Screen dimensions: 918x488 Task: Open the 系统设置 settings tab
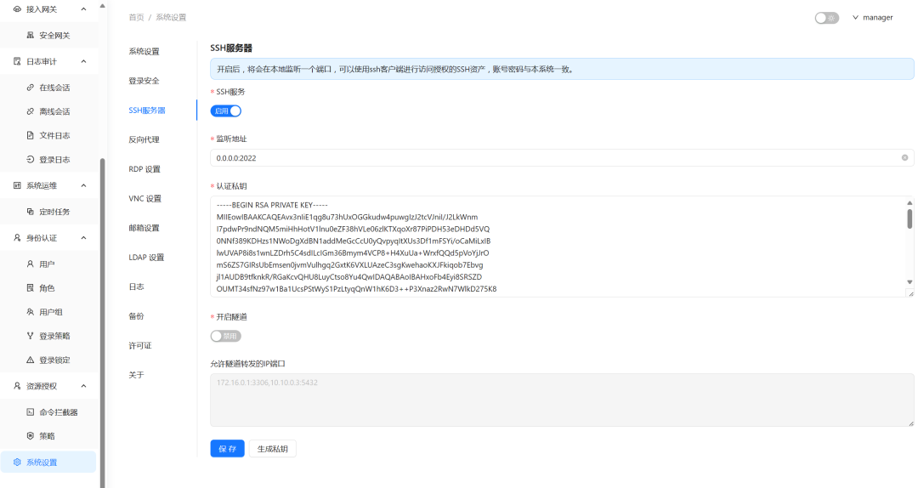point(144,52)
